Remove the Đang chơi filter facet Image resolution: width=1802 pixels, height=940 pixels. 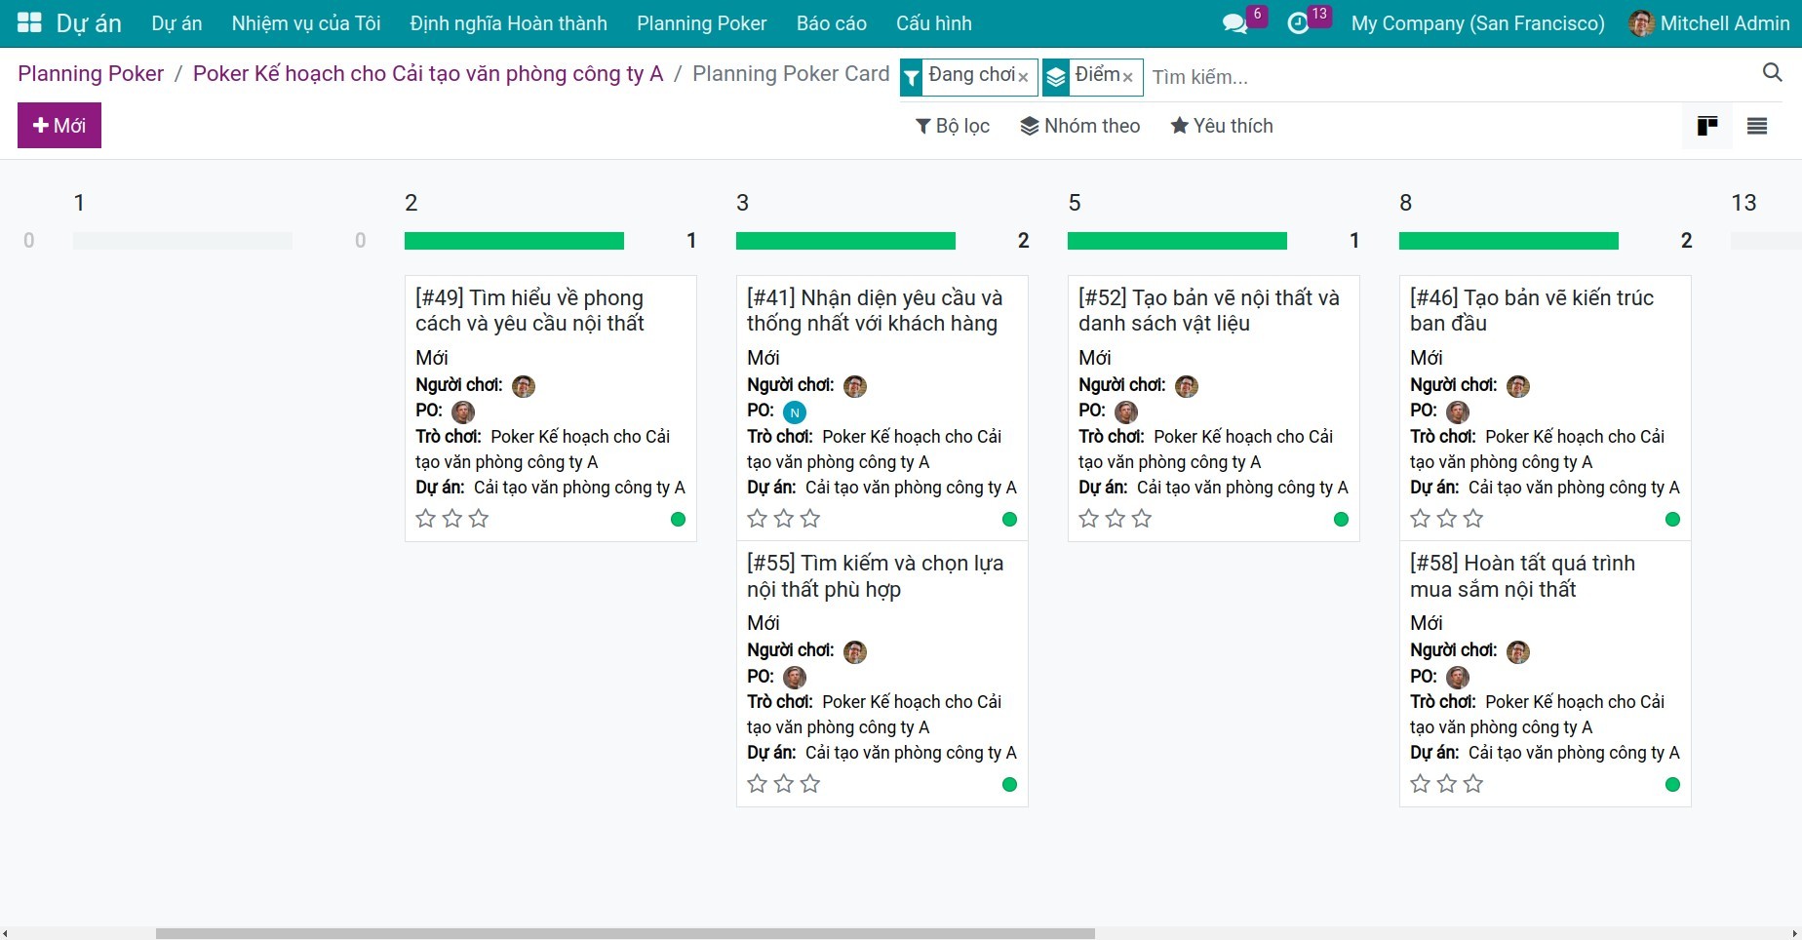point(1023,77)
